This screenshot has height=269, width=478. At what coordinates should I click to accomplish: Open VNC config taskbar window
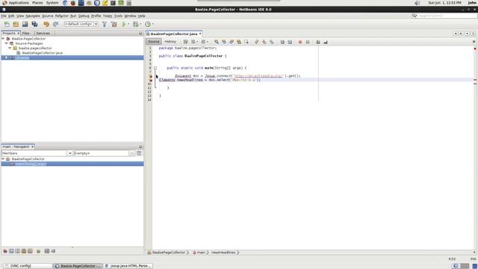[27, 266]
